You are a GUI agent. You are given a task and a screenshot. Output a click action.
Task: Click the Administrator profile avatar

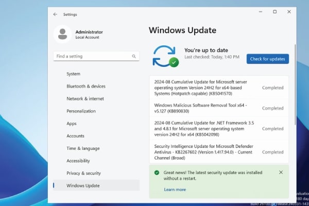[x=63, y=34]
